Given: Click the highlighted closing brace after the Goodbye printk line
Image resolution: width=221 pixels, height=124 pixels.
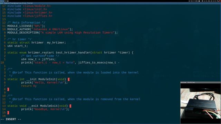Looking at the screenshot, I should click(8, 113).
